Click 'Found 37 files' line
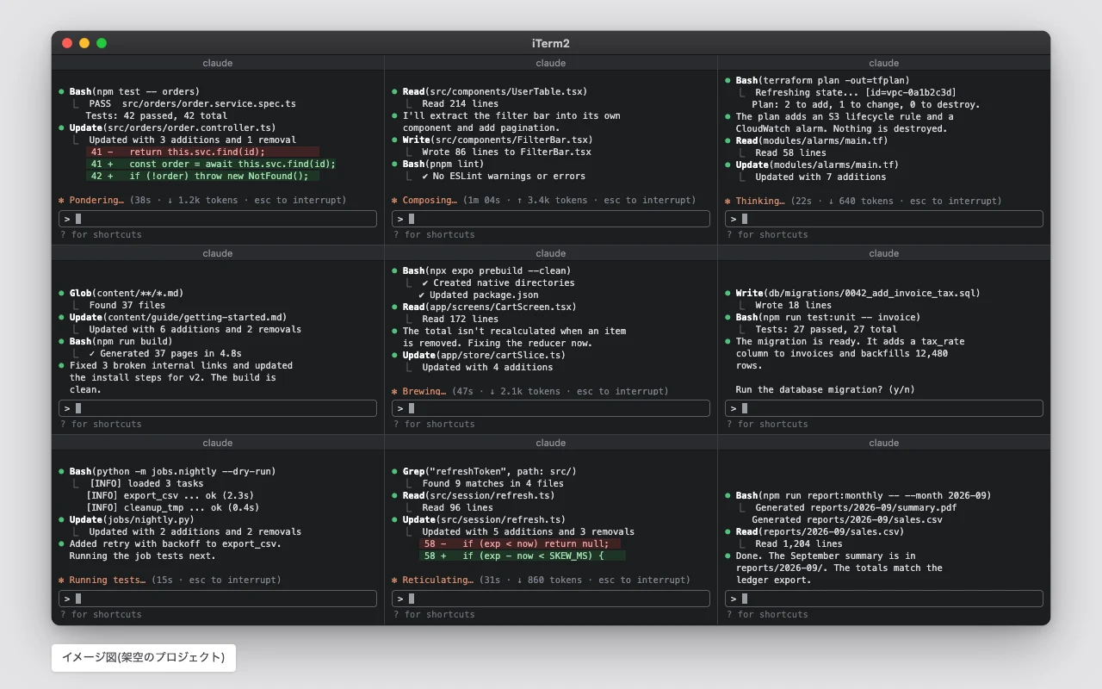 pos(127,305)
